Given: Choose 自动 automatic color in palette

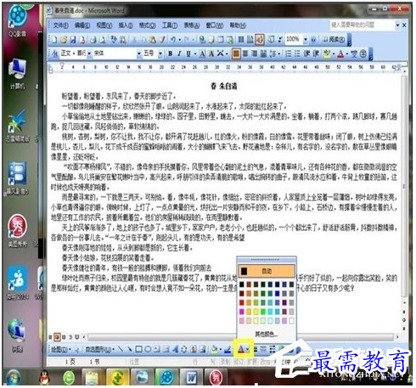Looking at the screenshot, I should pos(266,271).
